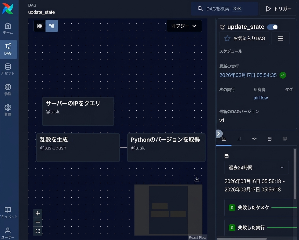Click the horizontal scrollbar in details panel
Screen dimensions: 299x240
pyautogui.click(x=242, y=239)
